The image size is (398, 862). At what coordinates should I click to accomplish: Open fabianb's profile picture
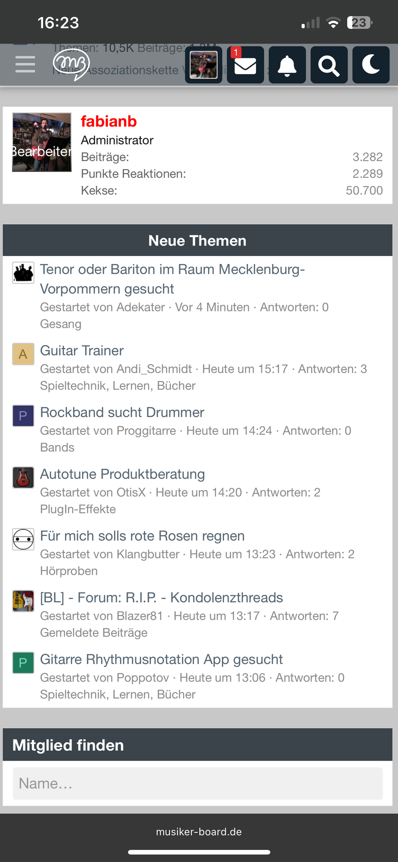[42, 142]
